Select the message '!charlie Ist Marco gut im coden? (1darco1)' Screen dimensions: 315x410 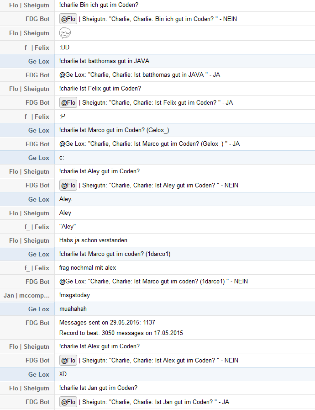(x=115, y=254)
